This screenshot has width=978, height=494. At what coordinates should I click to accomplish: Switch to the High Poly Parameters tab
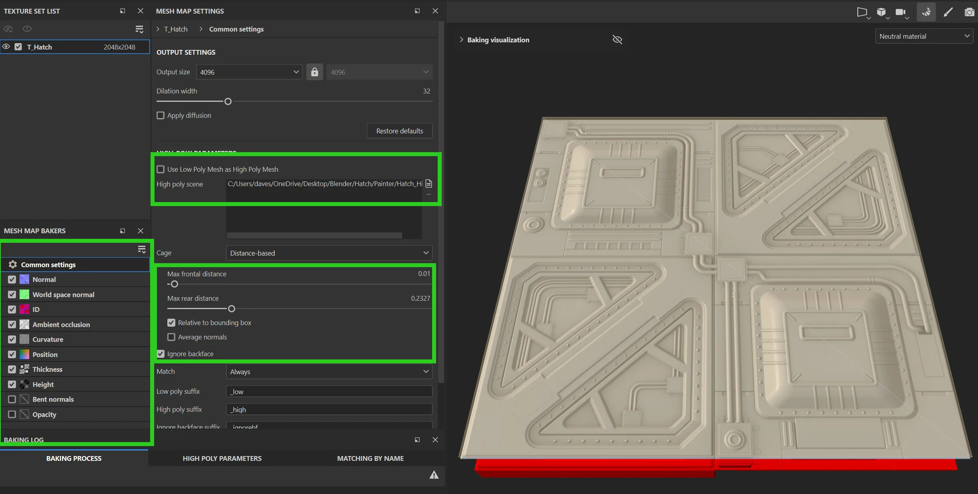tap(222, 458)
